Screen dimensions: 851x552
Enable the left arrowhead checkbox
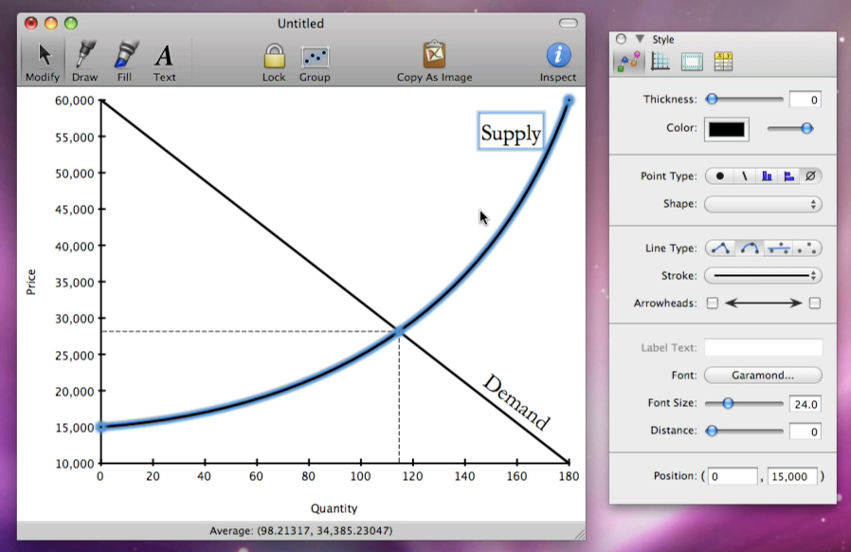click(713, 304)
